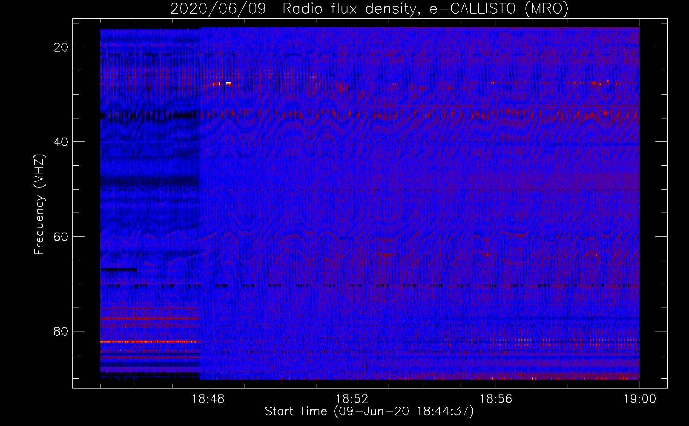Click the '40' frequency tick label

coord(61,142)
